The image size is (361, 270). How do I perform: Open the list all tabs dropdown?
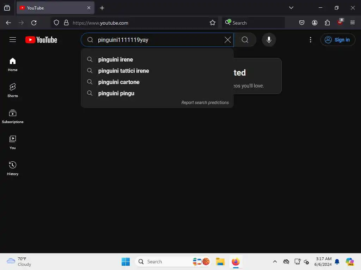[x=291, y=8]
